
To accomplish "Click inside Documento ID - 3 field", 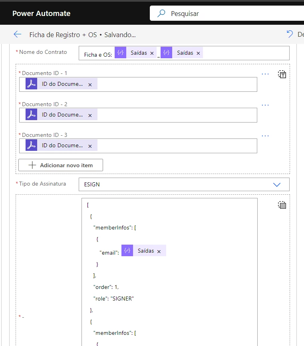I will (x=138, y=146).
